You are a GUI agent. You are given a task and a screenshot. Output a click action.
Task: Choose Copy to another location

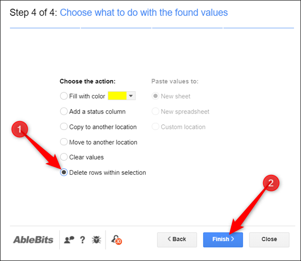pyautogui.click(x=64, y=127)
